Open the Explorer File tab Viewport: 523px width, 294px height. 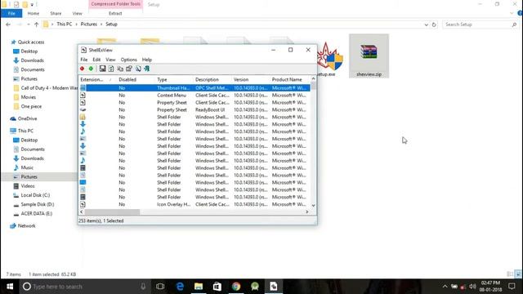(x=11, y=13)
